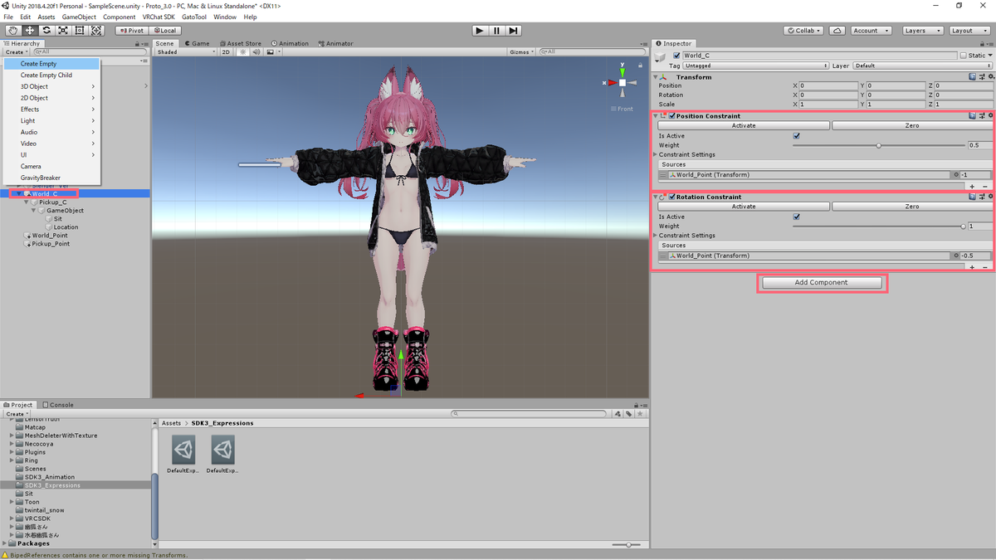Toggle scene lighting sun icon
Screen dimensions: 996x560
[243, 51]
